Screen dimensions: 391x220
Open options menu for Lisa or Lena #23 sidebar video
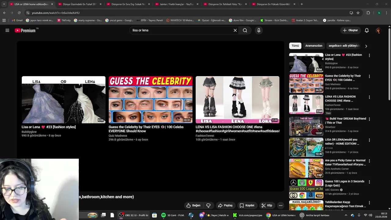369,55
